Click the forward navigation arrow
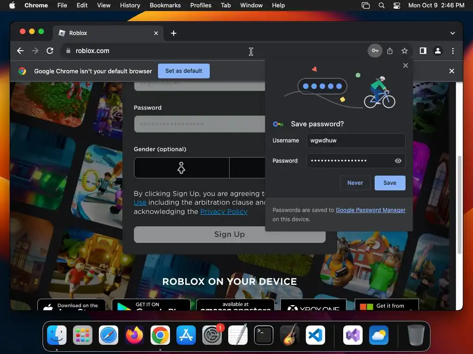 [35, 51]
